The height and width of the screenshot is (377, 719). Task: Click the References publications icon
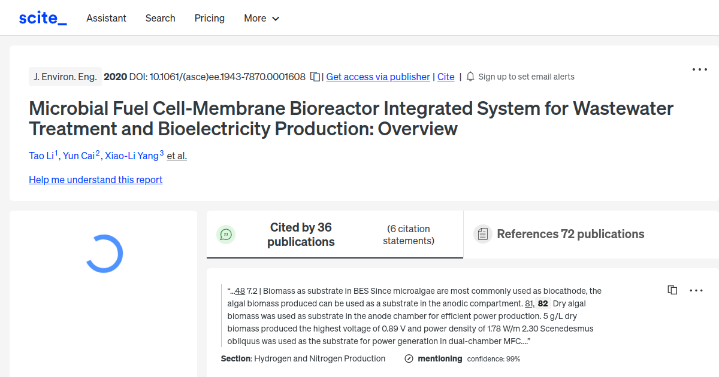click(482, 234)
